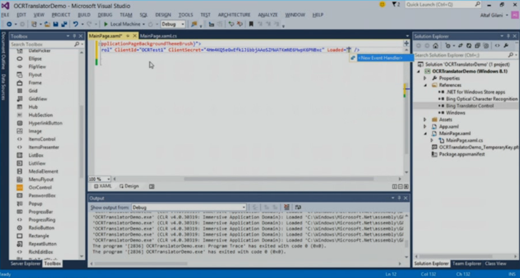This screenshot has height=278, width=520.
Task: Switch to the Design view tab
Action: tap(129, 186)
